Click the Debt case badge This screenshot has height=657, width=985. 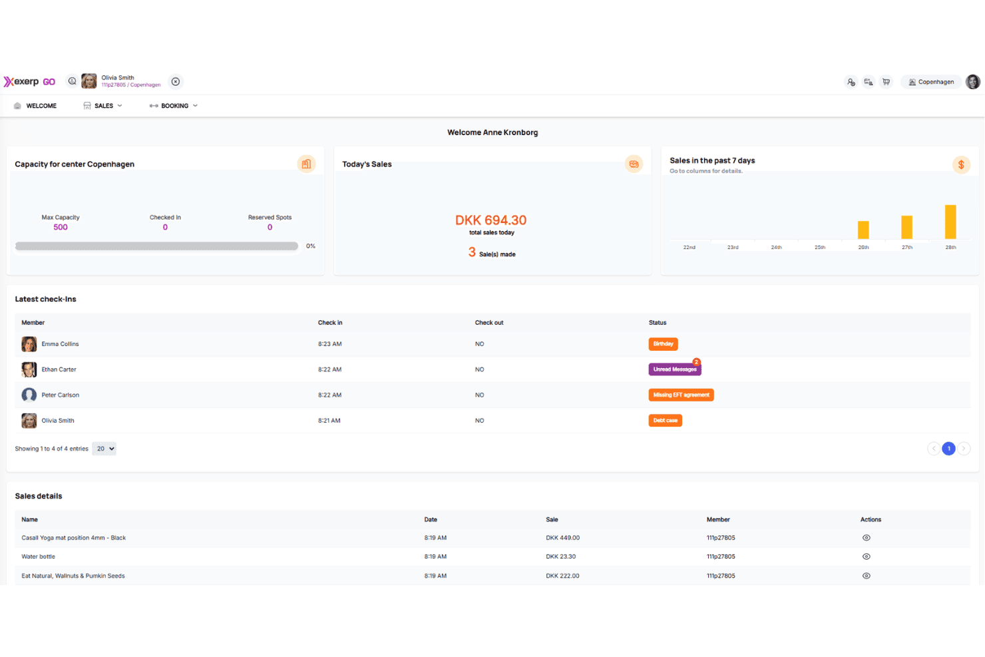pyautogui.click(x=665, y=421)
